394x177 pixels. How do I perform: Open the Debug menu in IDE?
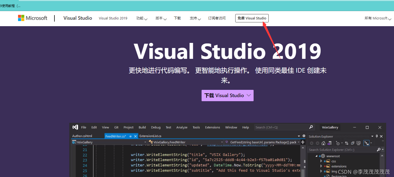point(156,127)
